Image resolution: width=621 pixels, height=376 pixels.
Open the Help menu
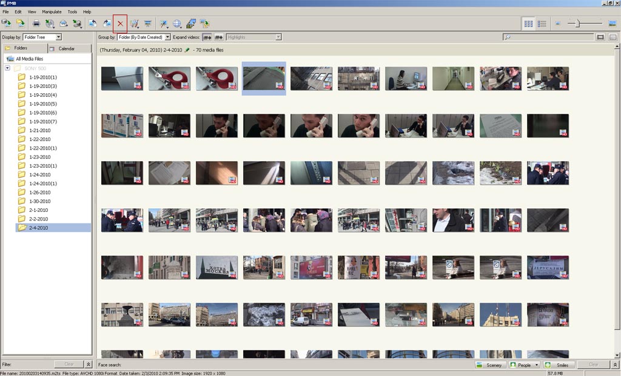(x=87, y=12)
